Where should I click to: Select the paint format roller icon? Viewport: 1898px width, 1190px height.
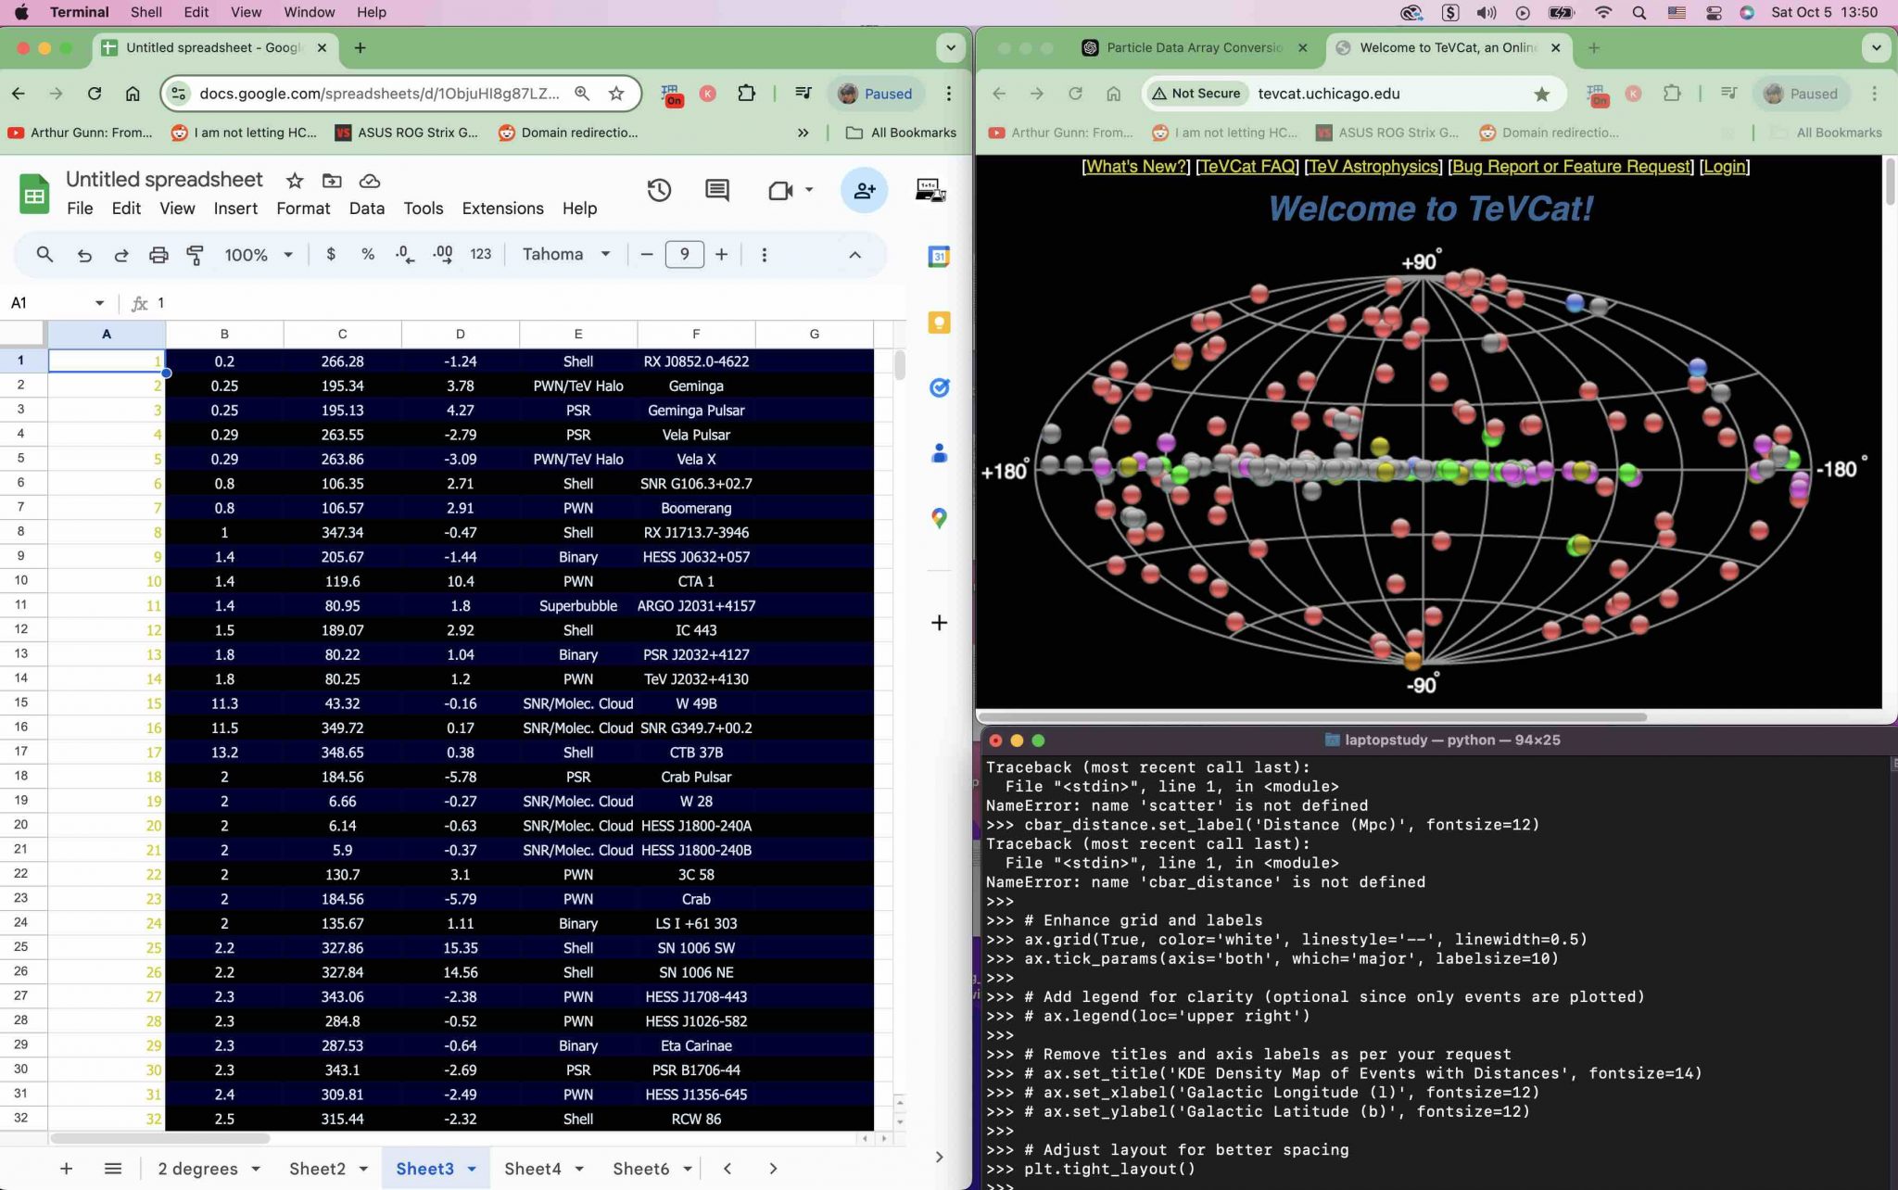point(196,254)
